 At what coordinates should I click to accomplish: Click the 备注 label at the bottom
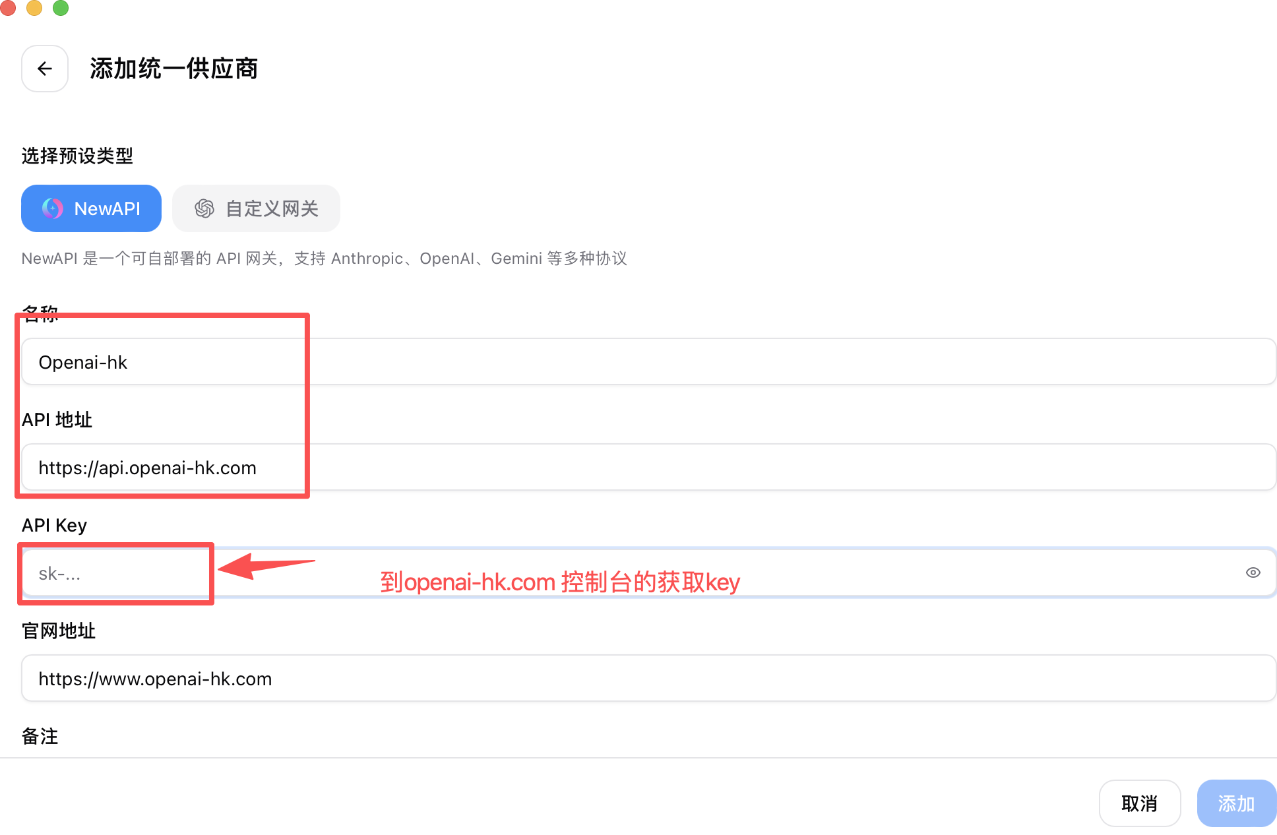40,736
